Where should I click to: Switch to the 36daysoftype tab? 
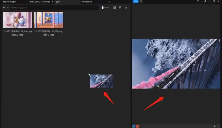tap(9, 2)
